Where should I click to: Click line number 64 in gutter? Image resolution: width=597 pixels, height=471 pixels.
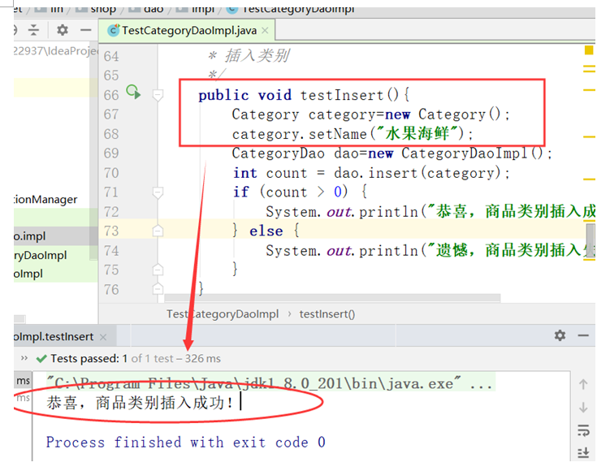click(x=111, y=56)
